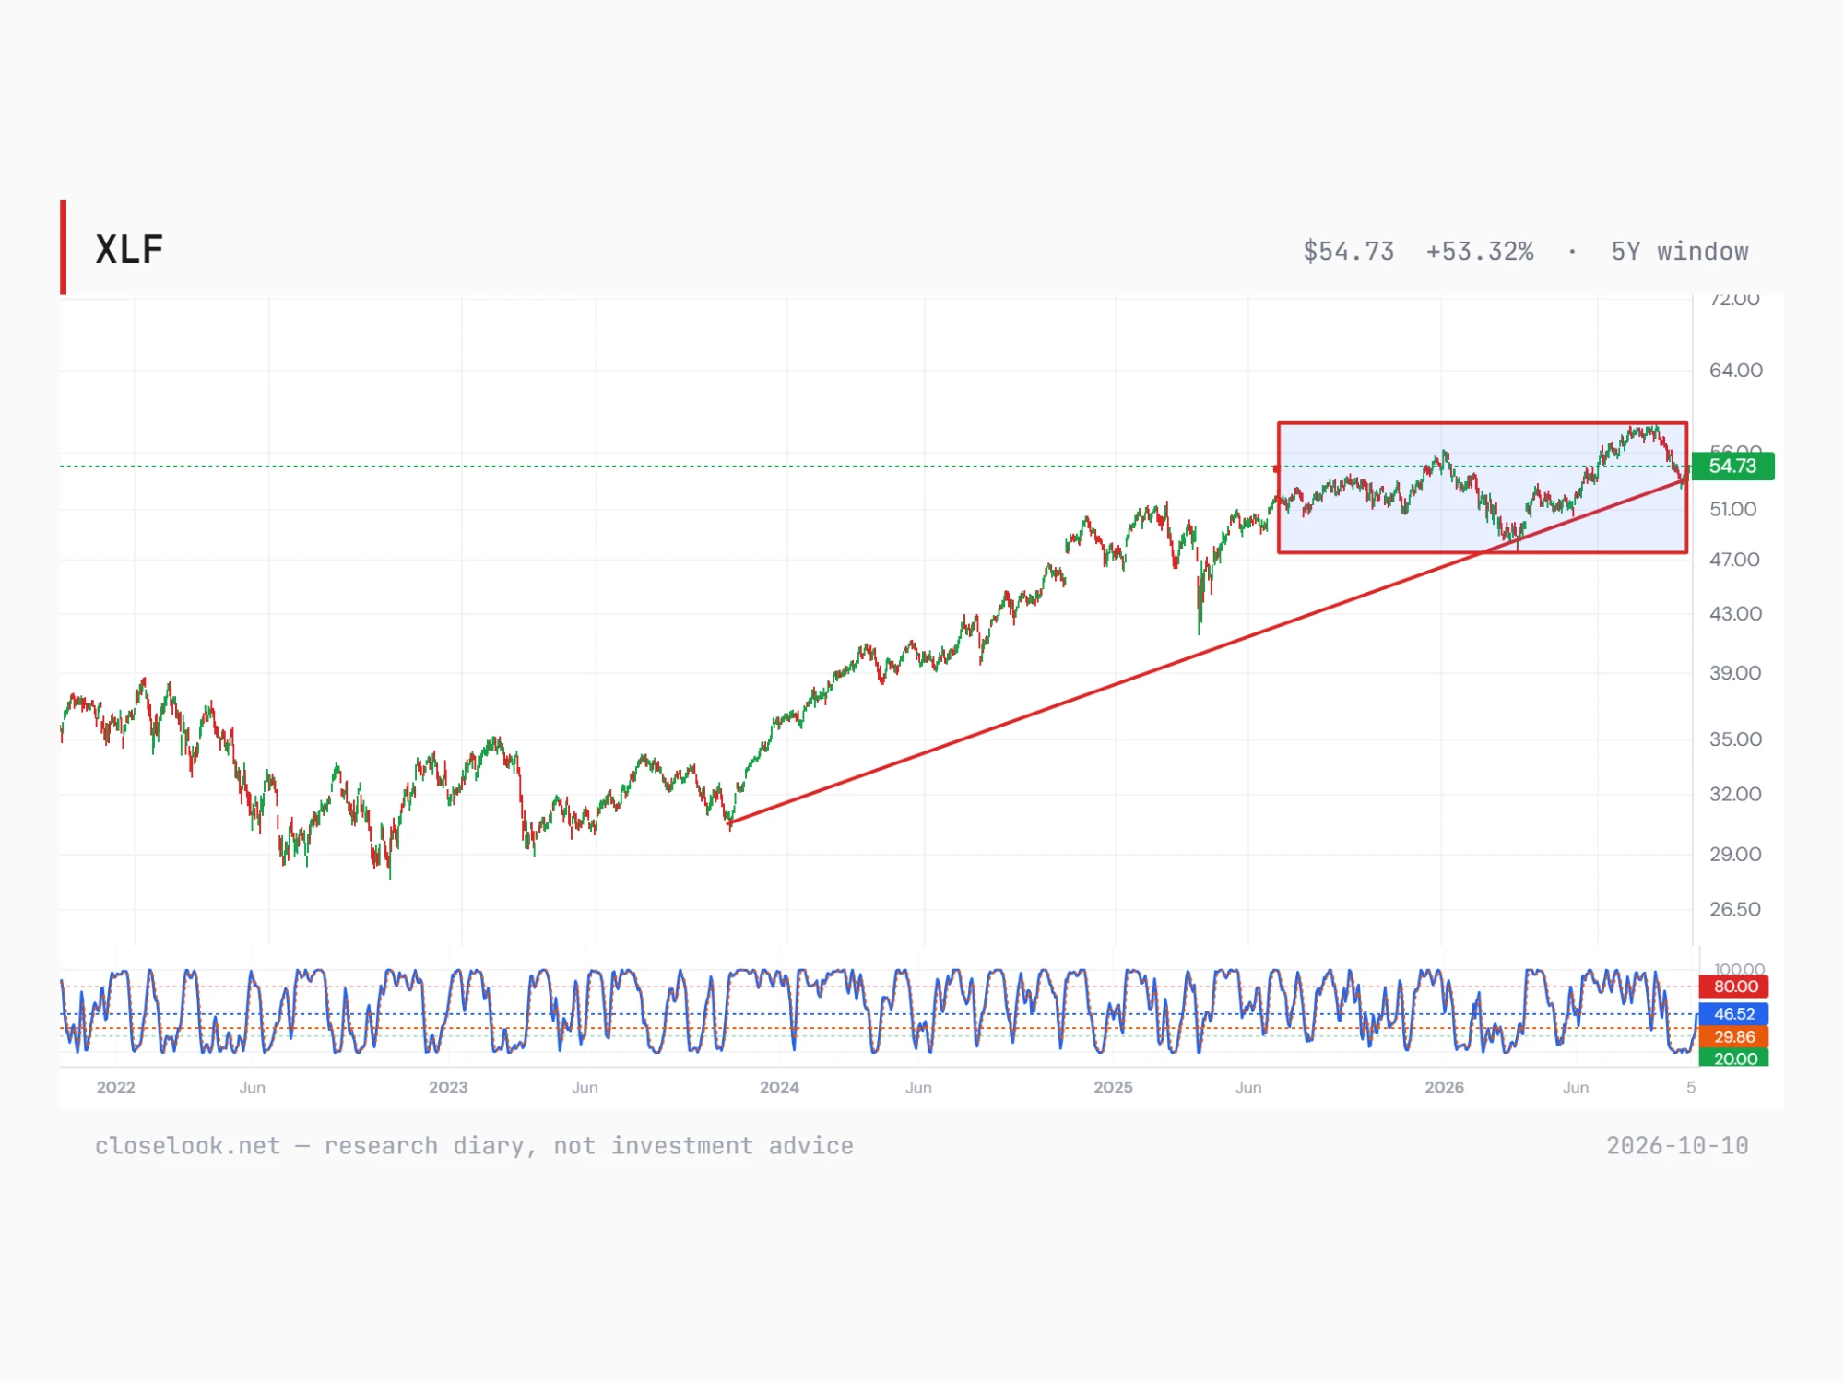Click the 29.00 price axis label
1844x1383 pixels.
click(1735, 855)
